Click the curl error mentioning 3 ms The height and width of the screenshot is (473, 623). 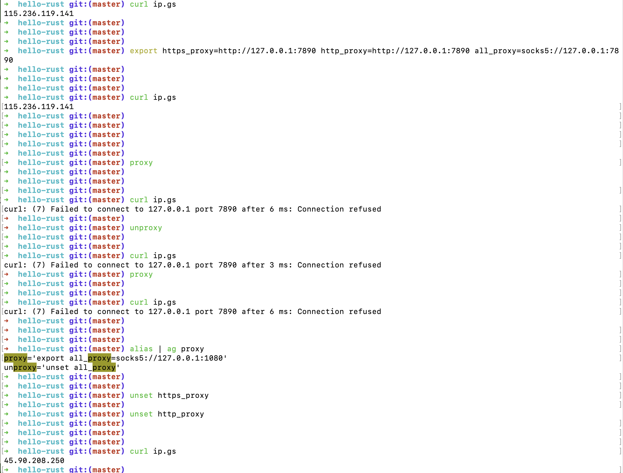[x=192, y=265]
